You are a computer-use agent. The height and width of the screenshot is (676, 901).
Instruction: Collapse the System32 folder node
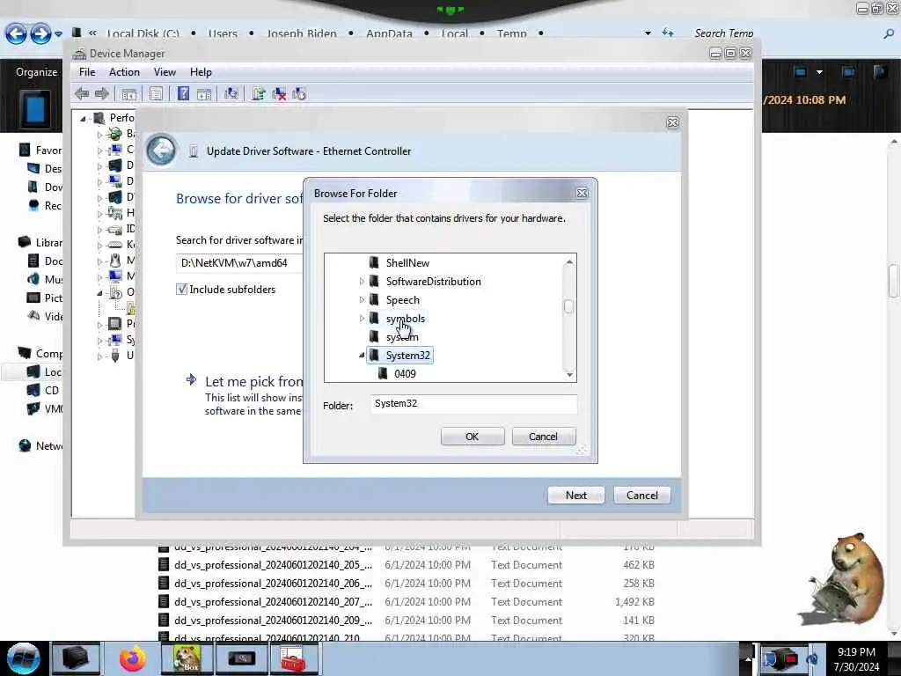(x=362, y=356)
